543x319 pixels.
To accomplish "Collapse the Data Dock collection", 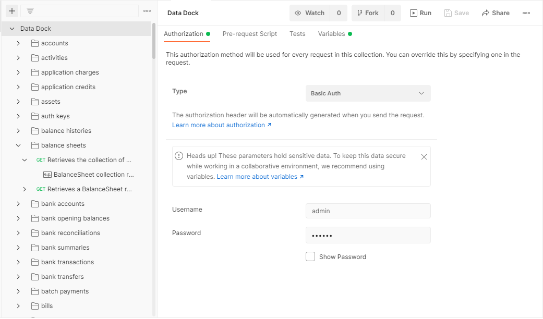I will 12,29.
